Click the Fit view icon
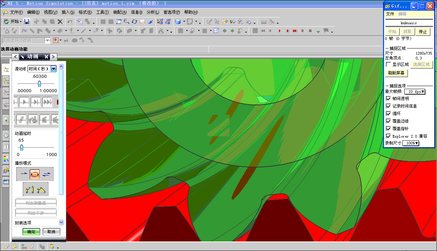This screenshot has height=251, width=437. (119, 22)
